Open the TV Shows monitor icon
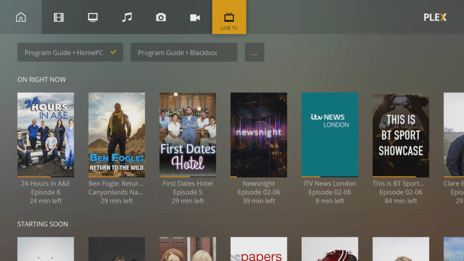 [93, 17]
